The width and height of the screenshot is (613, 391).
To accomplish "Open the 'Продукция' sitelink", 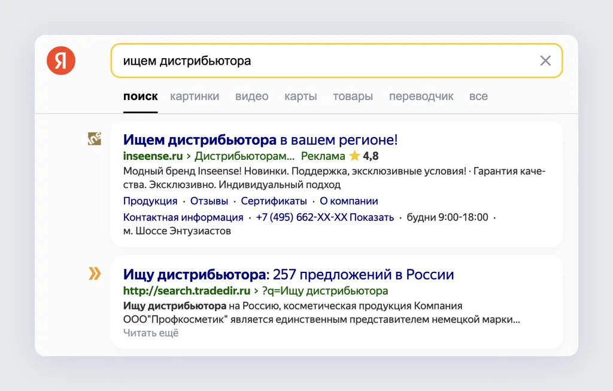I will (x=150, y=201).
